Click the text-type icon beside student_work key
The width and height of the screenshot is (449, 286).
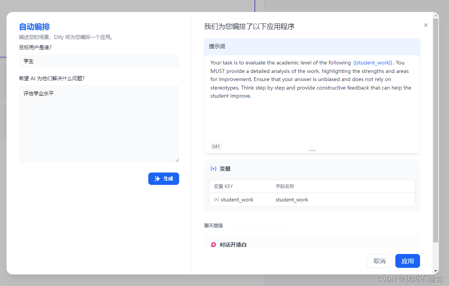coord(216,200)
